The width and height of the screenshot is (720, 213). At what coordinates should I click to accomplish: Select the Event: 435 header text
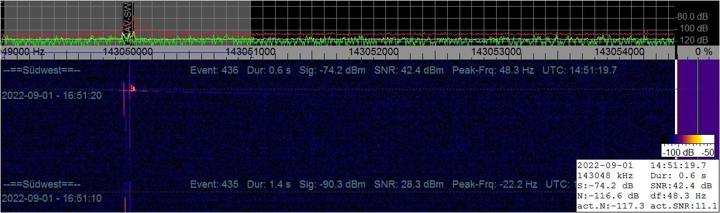214,184
